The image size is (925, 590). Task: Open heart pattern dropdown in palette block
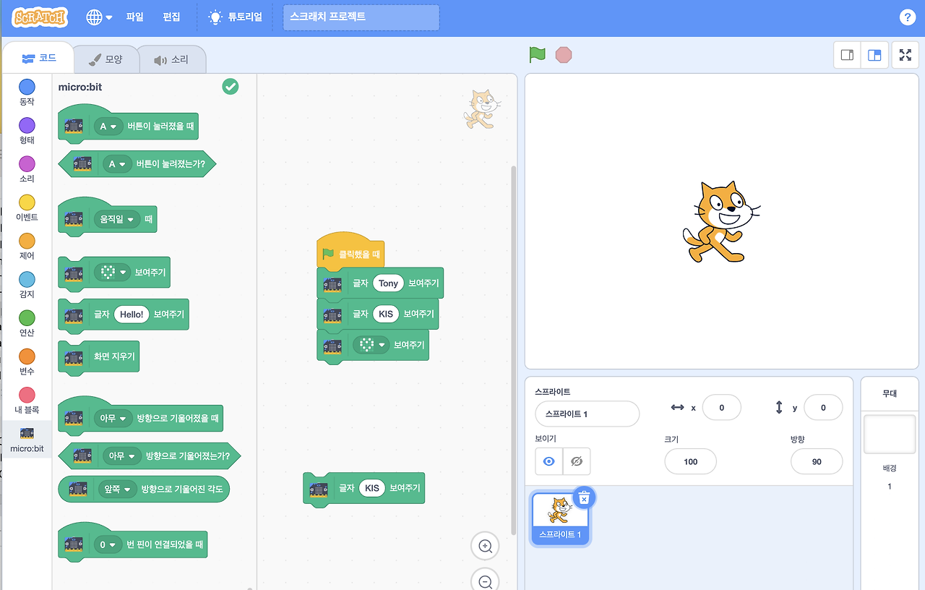112,273
